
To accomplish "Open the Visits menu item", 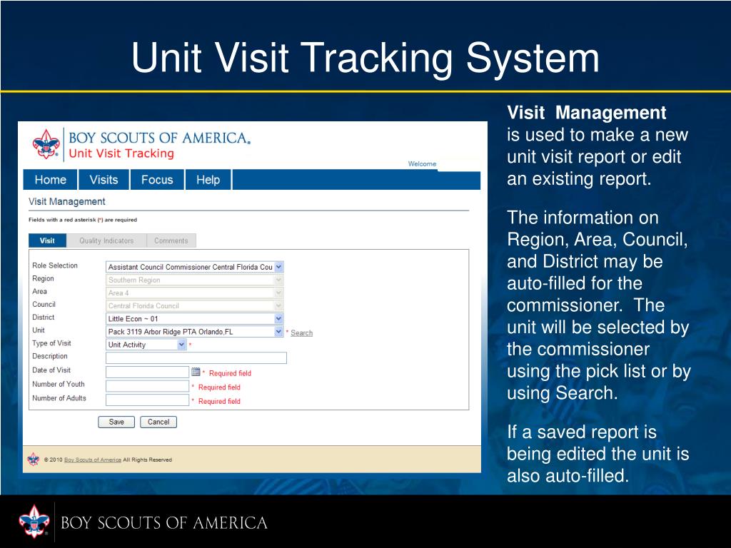I will [x=104, y=180].
